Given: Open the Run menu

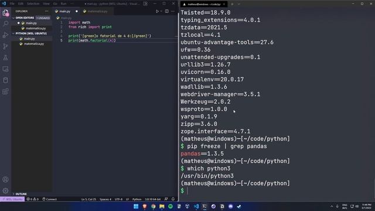Looking at the screenshot, I should pos(63,4).
